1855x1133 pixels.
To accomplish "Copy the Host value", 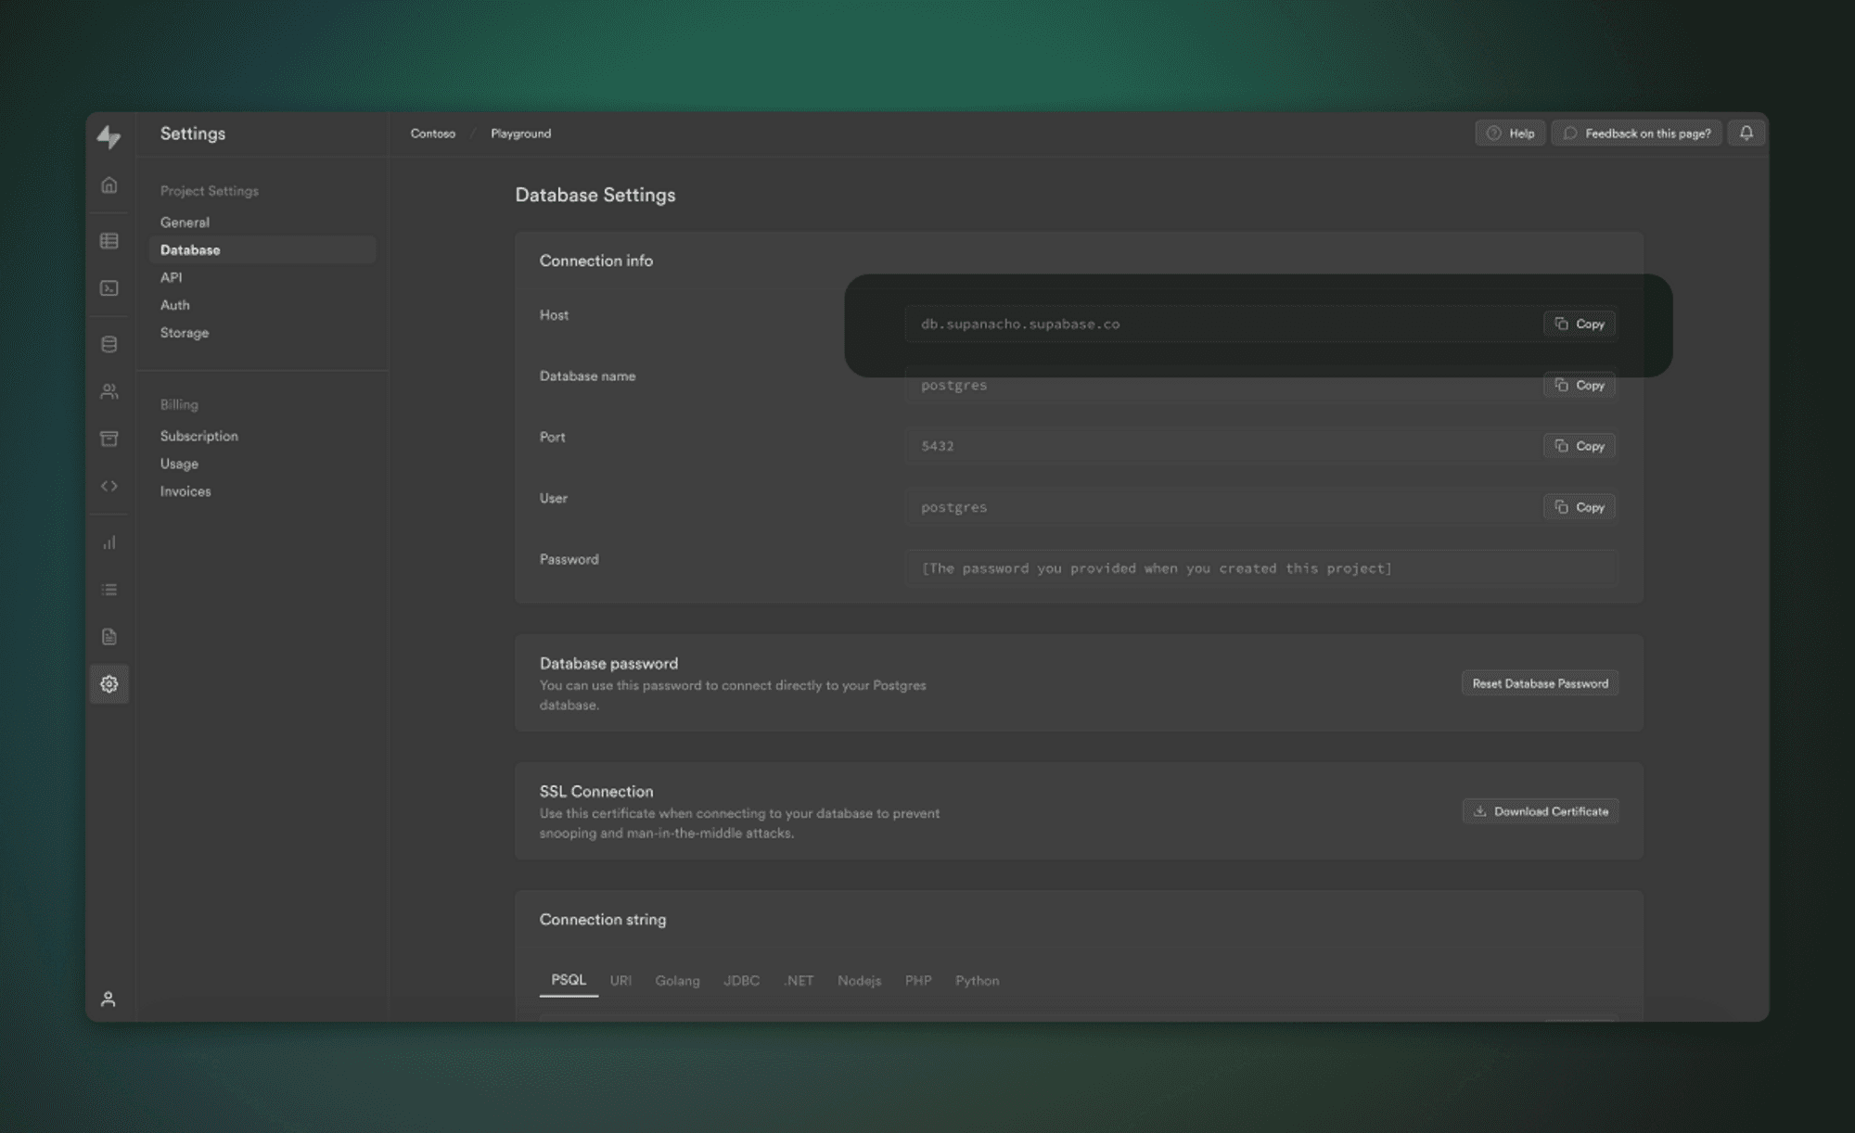I will [x=1580, y=324].
